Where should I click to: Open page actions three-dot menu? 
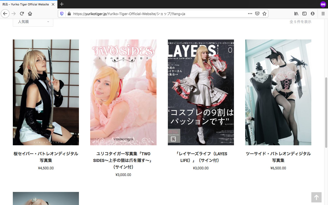pos(250,14)
